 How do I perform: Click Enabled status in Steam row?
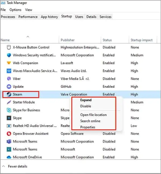109,95
